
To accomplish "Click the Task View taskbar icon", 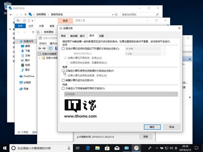I will [x=78, y=148].
